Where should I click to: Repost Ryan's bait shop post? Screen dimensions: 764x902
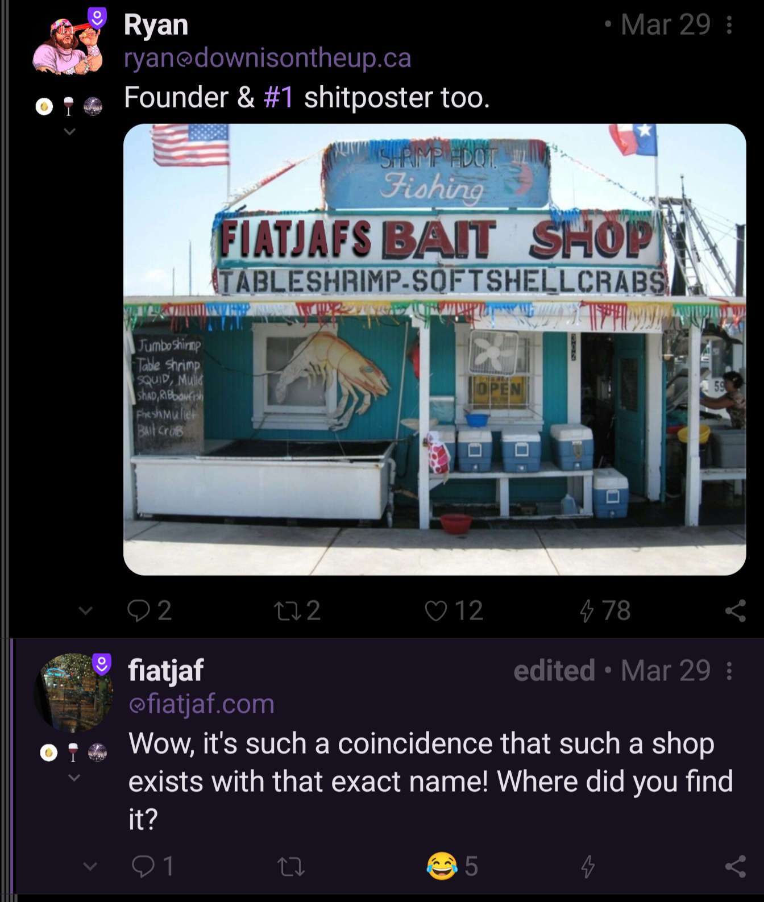tap(297, 610)
